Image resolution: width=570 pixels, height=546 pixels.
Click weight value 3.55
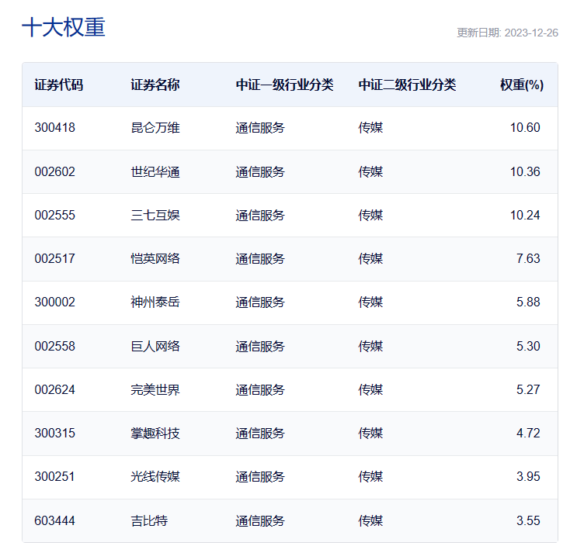click(x=528, y=521)
